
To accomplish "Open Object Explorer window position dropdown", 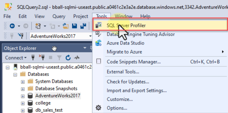I will tap(85, 48).
